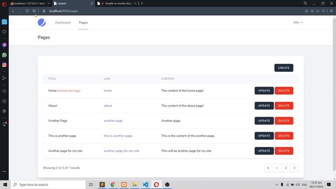Open History clock icon in sidebar
The width and height of the screenshot is (336, 189).
[x=4, y=101]
